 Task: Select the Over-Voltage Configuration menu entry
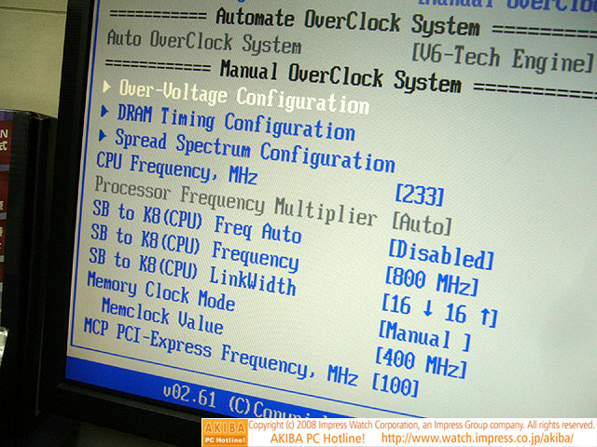(x=244, y=97)
